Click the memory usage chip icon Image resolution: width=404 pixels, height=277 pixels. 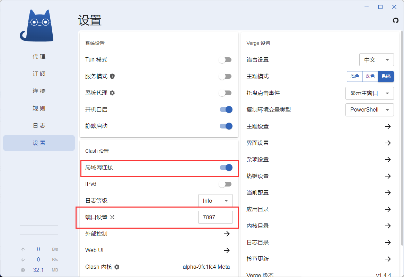[23, 270]
